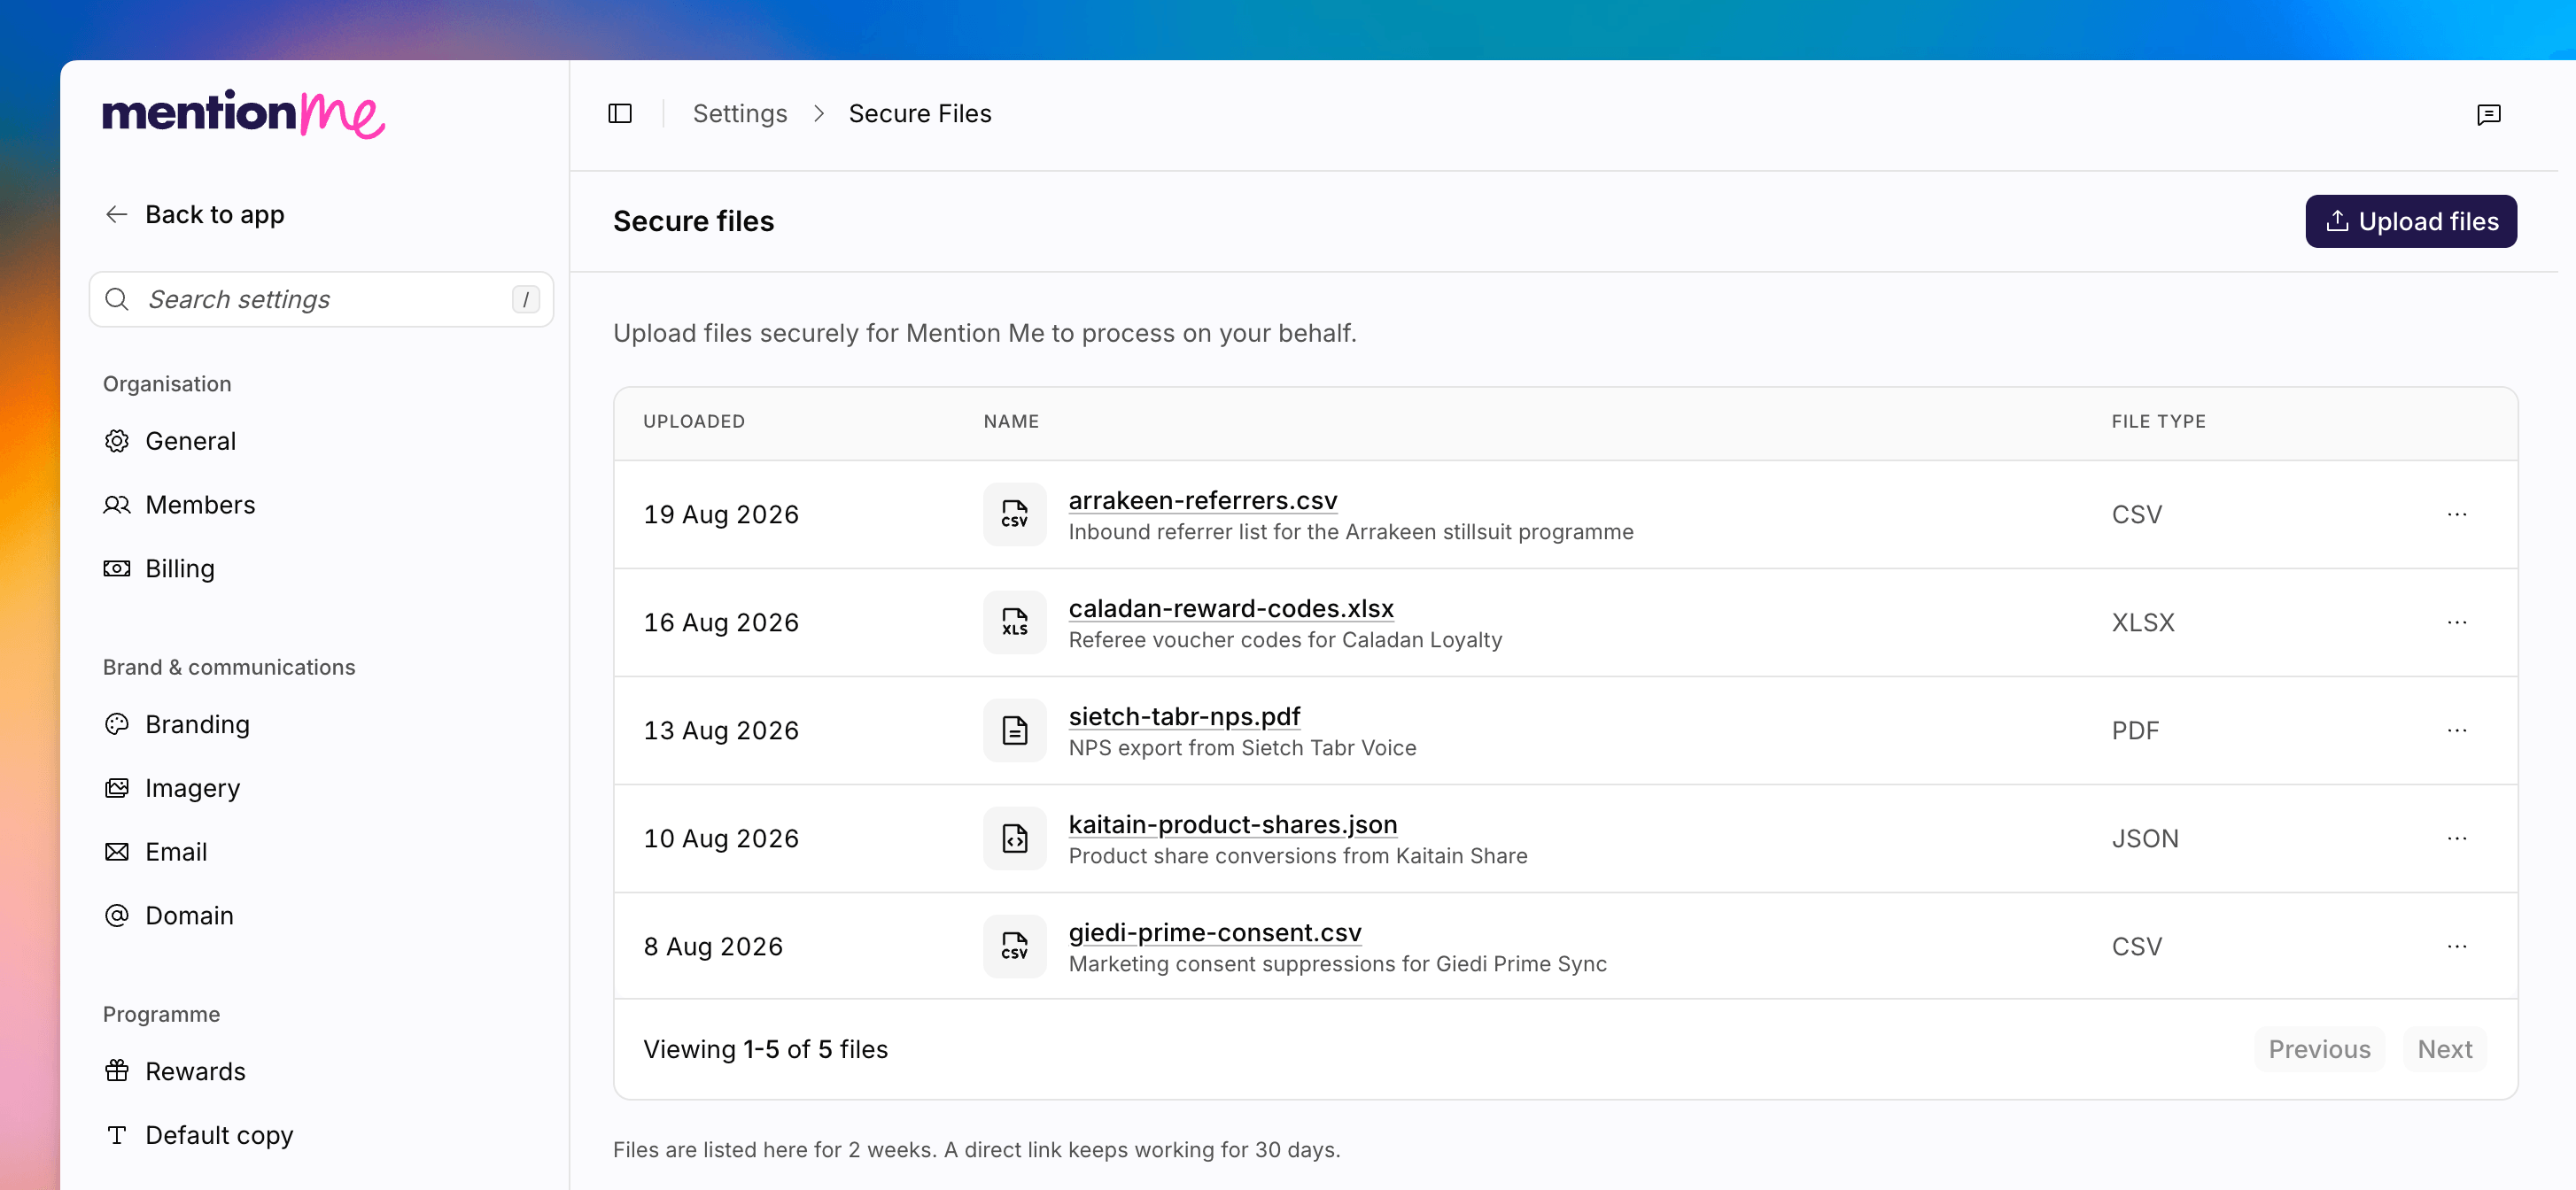The image size is (2576, 1190).
Task: Click the 16 Aug 2026 date cell
Action: [x=721, y=622]
